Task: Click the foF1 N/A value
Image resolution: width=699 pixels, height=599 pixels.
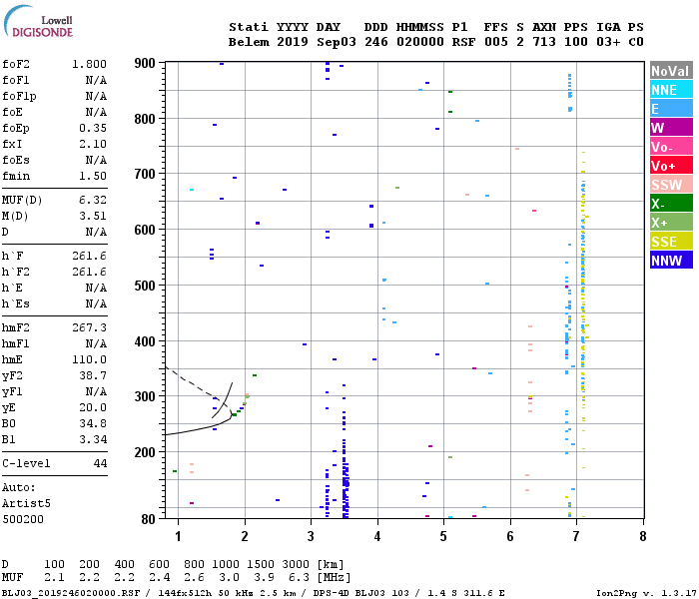Action: [96, 80]
